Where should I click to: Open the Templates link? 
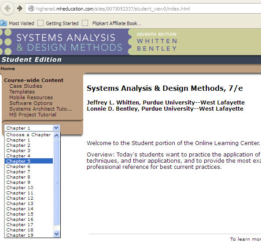tap(22, 92)
